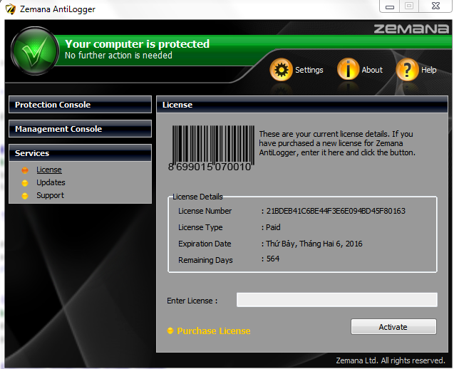
Task: Click the Activate button
Action: [393, 327]
